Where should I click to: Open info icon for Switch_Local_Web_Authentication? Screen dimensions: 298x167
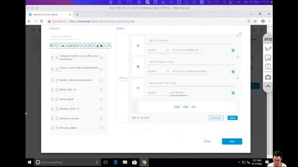point(101,70)
